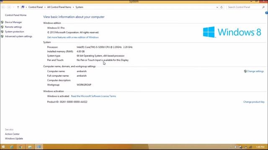Open System protection
Screen dimensions: 268x150
coord(14,32)
